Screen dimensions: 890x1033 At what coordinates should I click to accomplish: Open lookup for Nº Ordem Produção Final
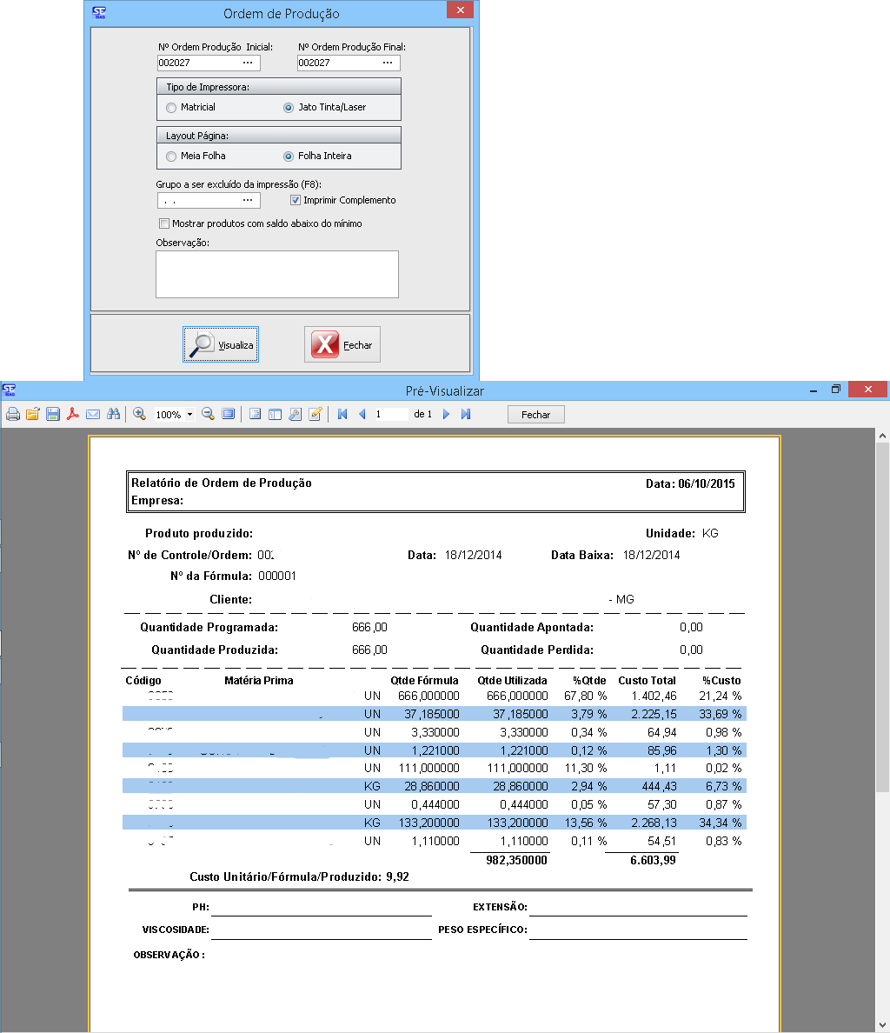[388, 63]
